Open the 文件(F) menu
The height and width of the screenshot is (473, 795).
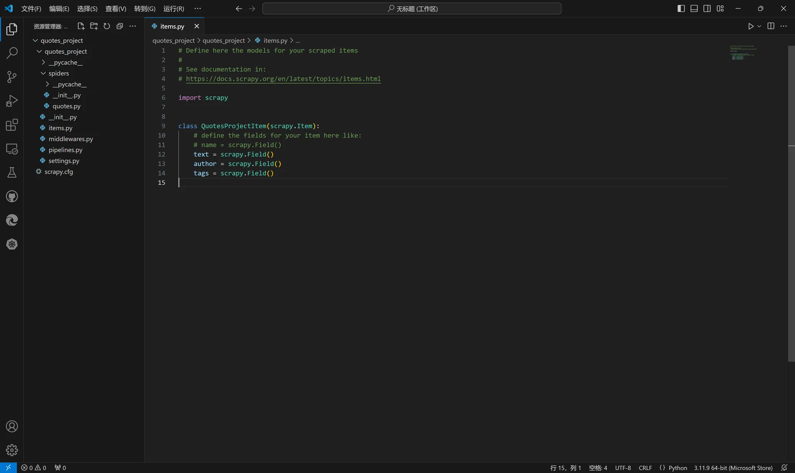click(31, 9)
